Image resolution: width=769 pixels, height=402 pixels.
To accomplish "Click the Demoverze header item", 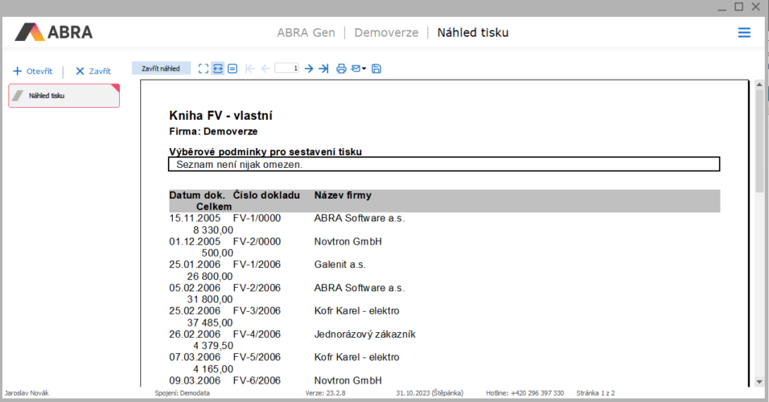I will pos(386,33).
